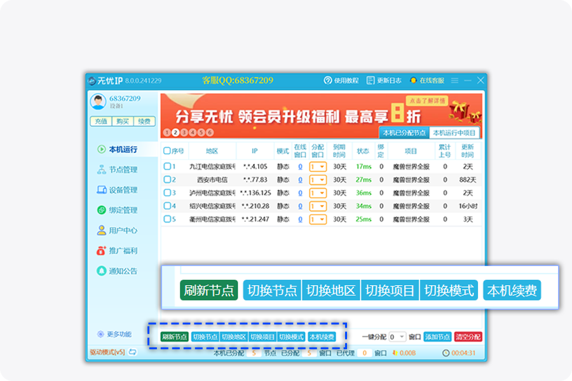572x381 pixels.
Task: Click the switch icon beside 驱动模式[v5]
Action: pyautogui.click(x=132, y=352)
